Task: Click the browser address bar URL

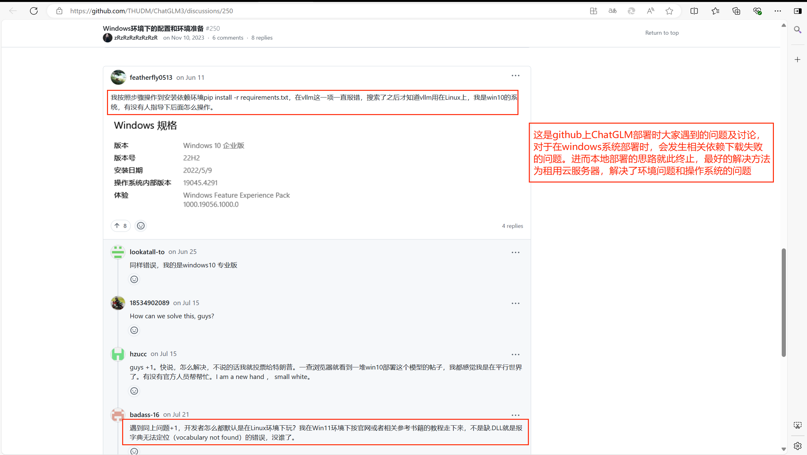Action: [151, 11]
